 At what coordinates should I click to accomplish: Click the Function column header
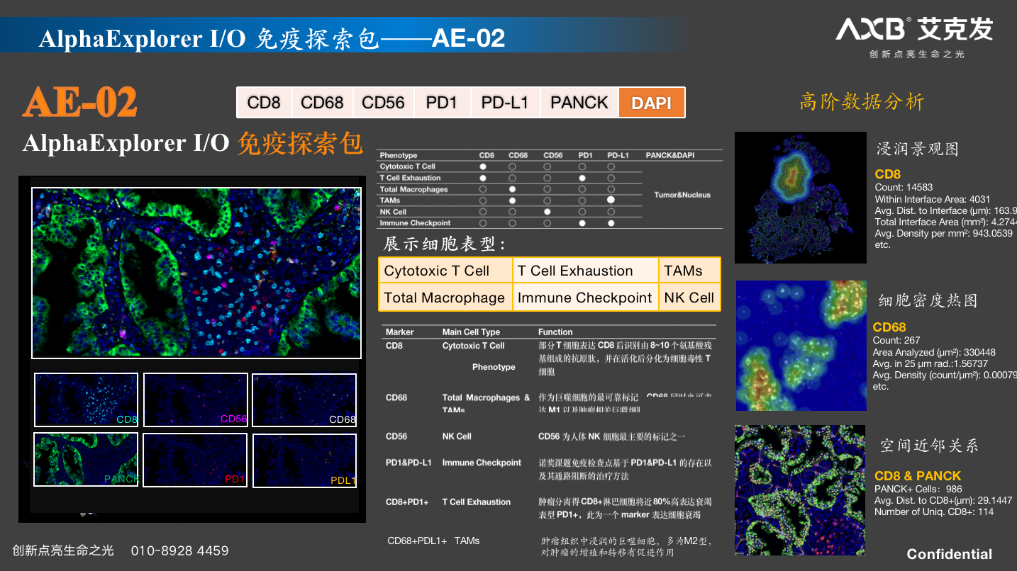coord(555,332)
